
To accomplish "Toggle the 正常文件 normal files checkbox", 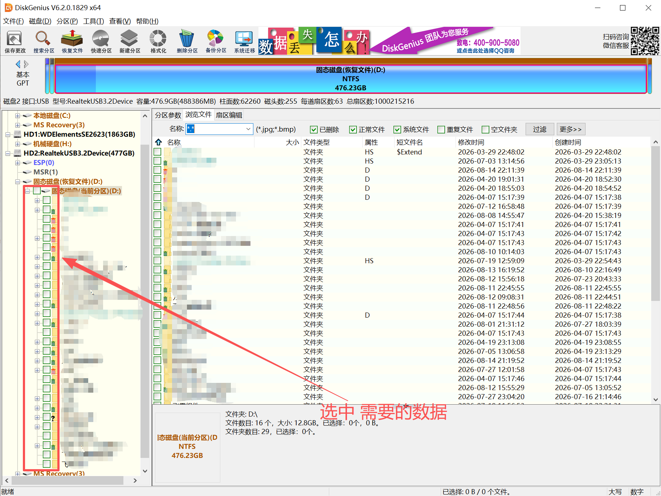I will click(353, 129).
